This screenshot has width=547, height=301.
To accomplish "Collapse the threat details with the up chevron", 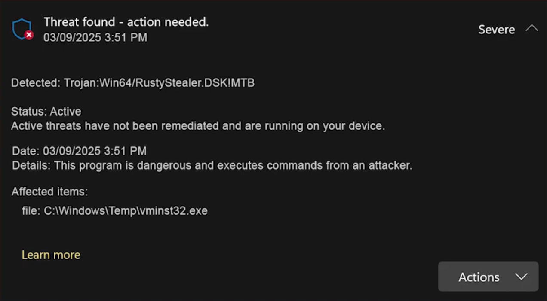I will click(532, 28).
